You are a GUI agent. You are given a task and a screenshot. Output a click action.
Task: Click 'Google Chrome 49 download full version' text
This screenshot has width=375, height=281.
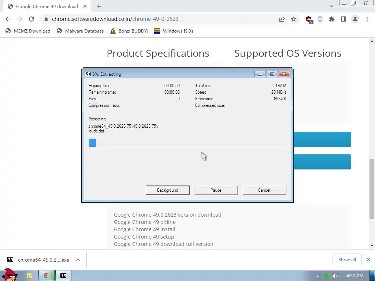pyautogui.click(x=164, y=244)
